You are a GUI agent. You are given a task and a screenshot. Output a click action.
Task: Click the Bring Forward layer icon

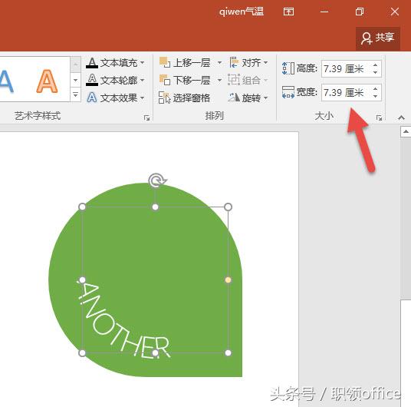(x=165, y=62)
